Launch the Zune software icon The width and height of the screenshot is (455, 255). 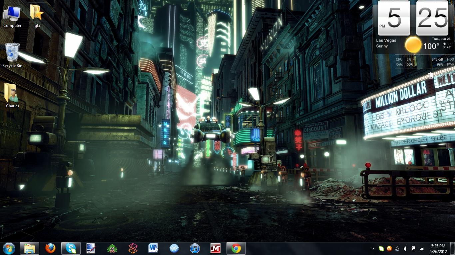coord(133,248)
